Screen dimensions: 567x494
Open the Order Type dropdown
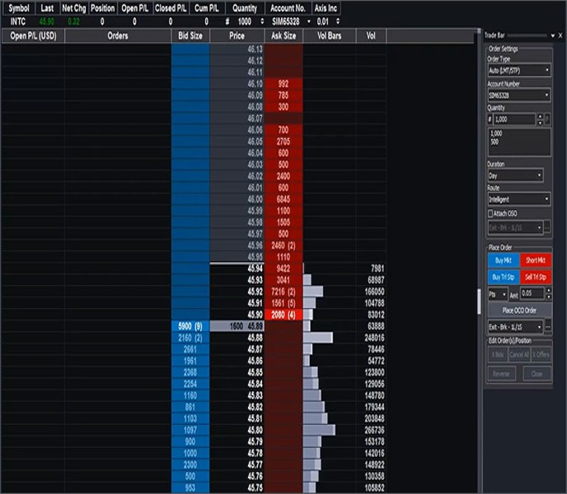[518, 71]
